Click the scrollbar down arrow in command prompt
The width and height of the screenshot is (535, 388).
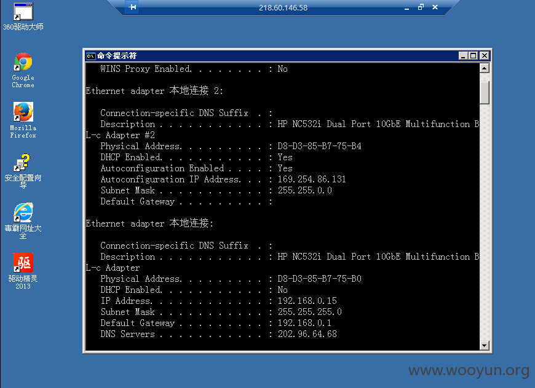coord(485,346)
